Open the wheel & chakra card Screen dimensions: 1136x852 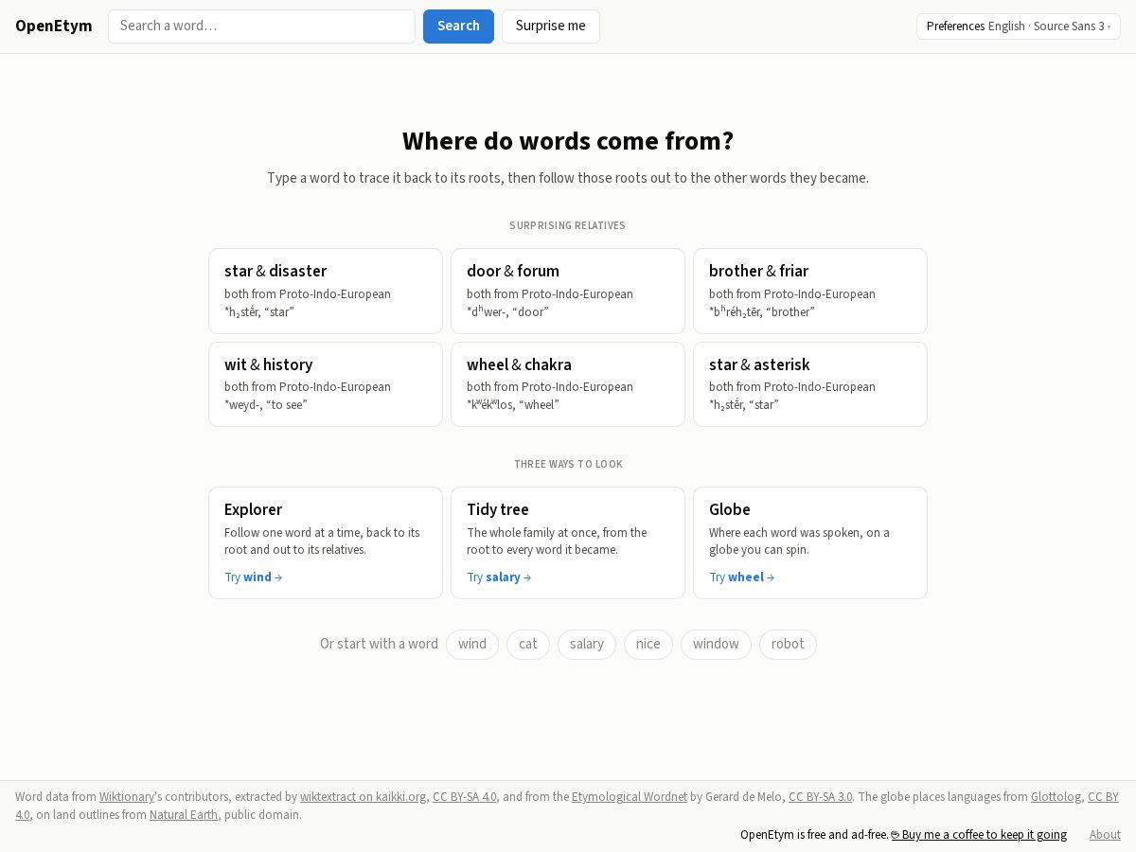pos(568,384)
